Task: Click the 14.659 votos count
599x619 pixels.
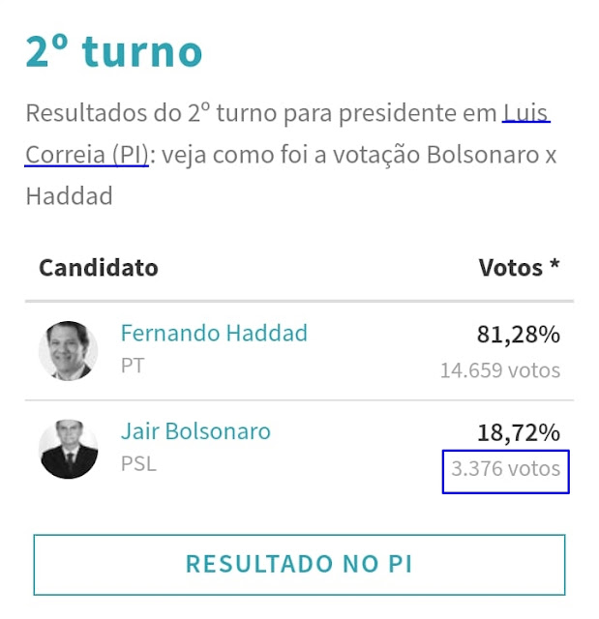Action: (x=500, y=370)
